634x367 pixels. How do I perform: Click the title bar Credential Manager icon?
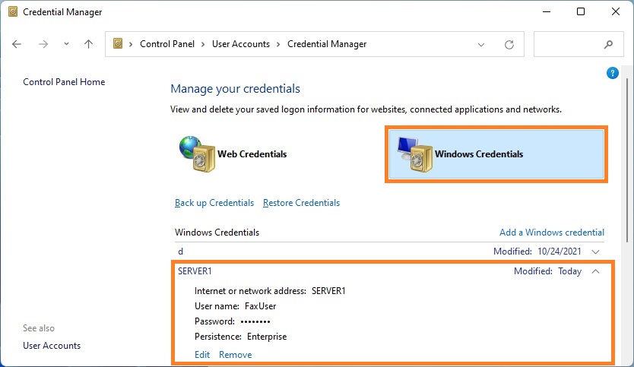click(13, 11)
